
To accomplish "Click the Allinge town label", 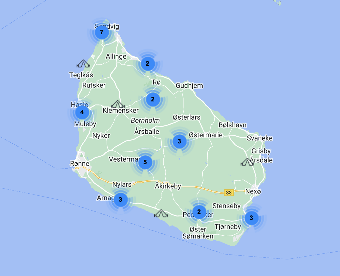I will click(116, 57).
